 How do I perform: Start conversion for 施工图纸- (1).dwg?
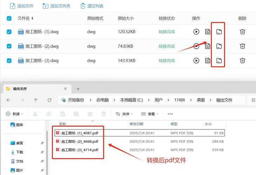[x=196, y=32]
